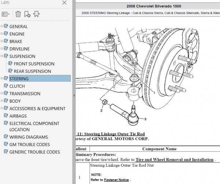The image size is (220, 184).
Task: Open the bookmarks options menu dropdown
Action: click(5, 14)
